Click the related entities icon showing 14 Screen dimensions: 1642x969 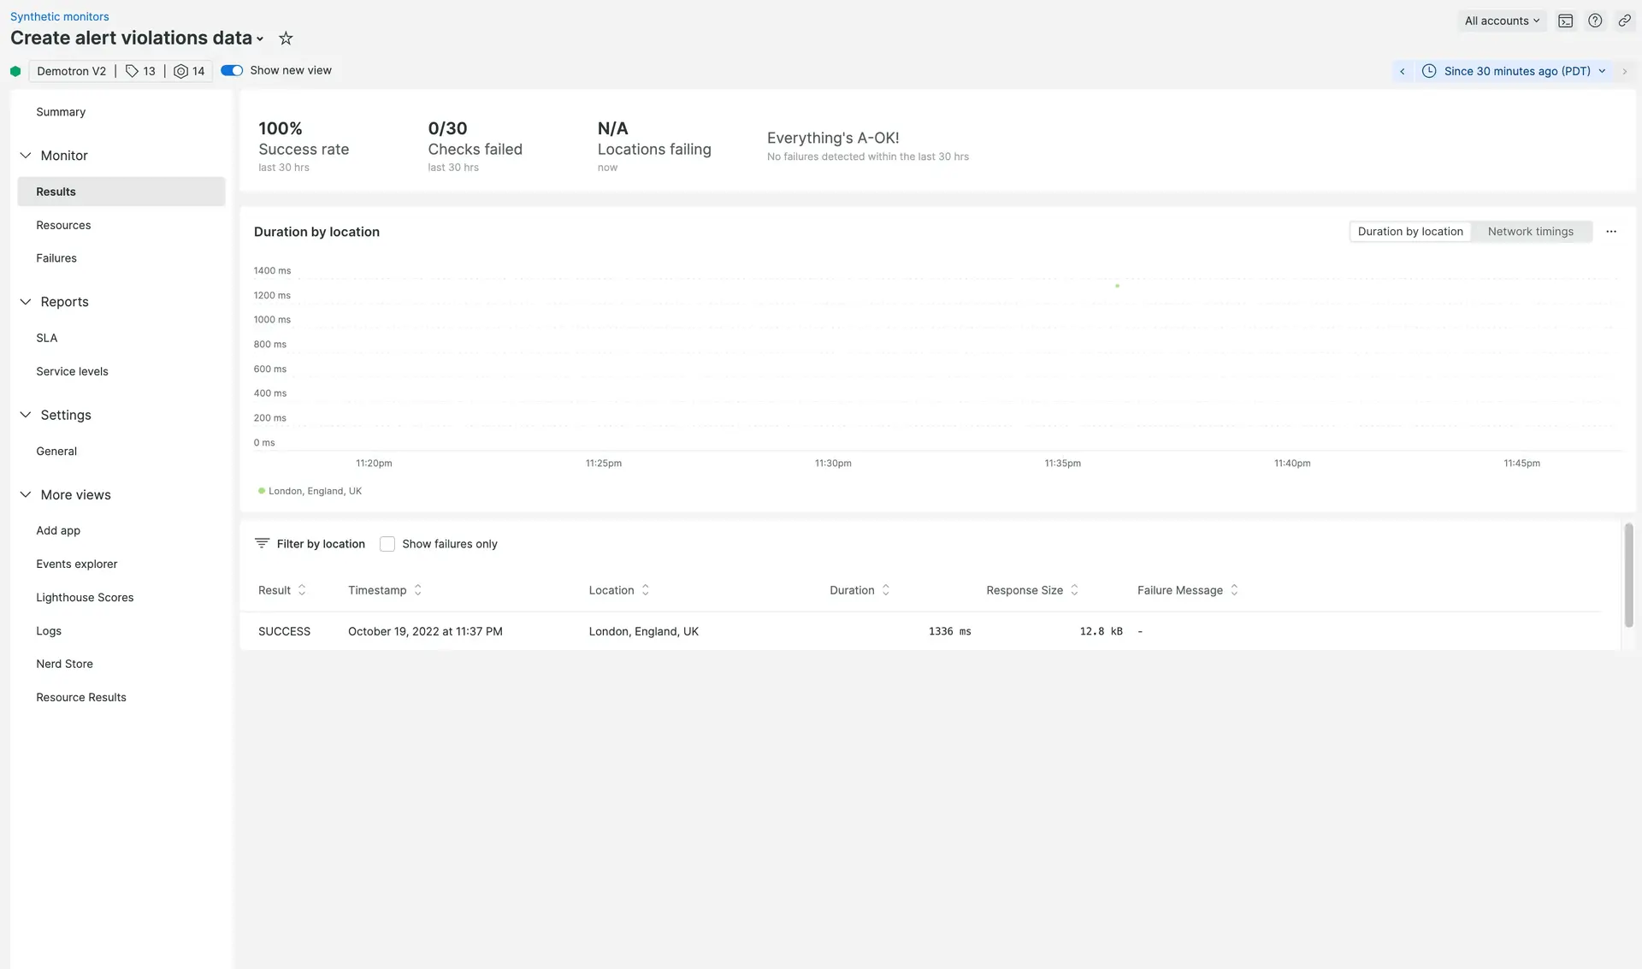coord(189,71)
